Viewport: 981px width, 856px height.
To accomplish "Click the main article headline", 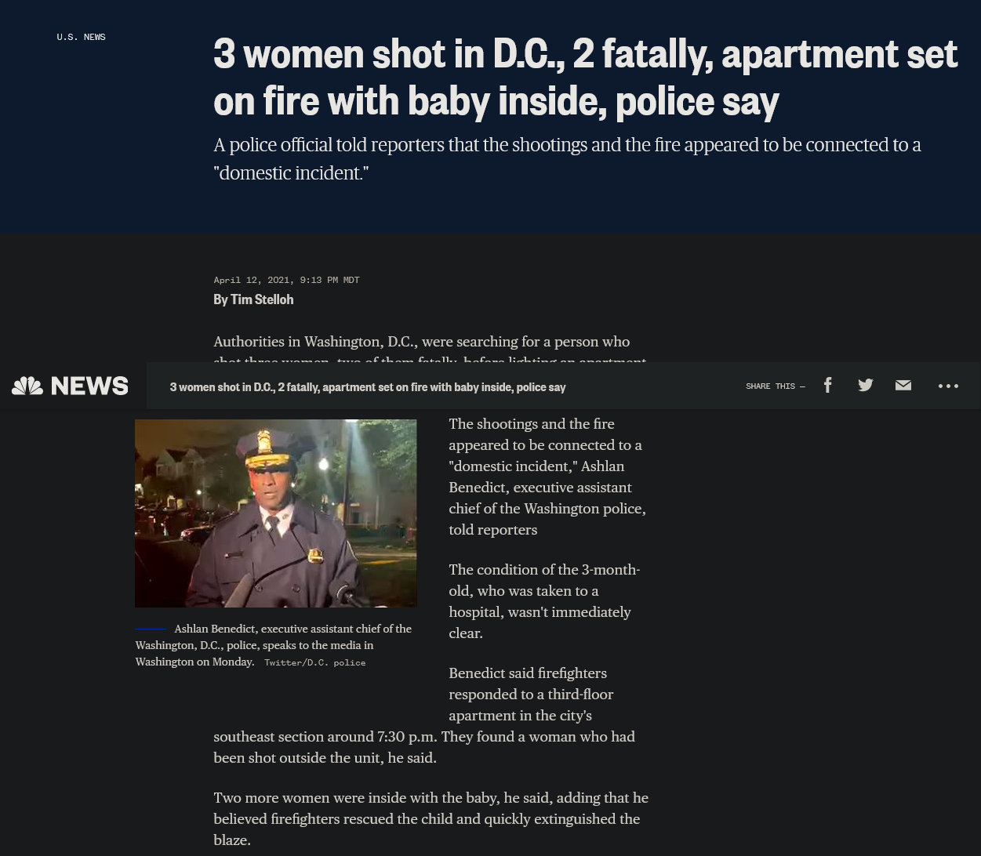I will pos(586,77).
